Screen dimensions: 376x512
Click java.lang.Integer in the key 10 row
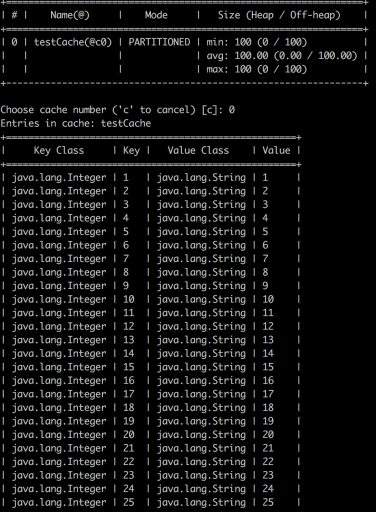click(59, 299)
